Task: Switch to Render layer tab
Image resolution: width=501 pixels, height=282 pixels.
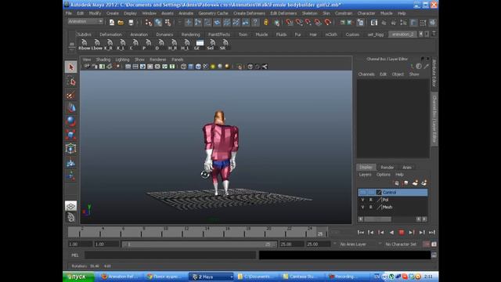Action: click(x=387, y=167)
